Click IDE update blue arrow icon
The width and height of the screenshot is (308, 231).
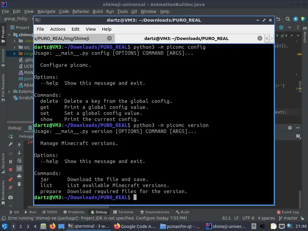pos(296,19)
